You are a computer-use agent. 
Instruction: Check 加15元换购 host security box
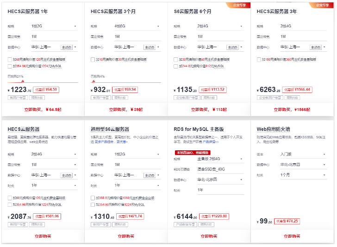(93, 60)
